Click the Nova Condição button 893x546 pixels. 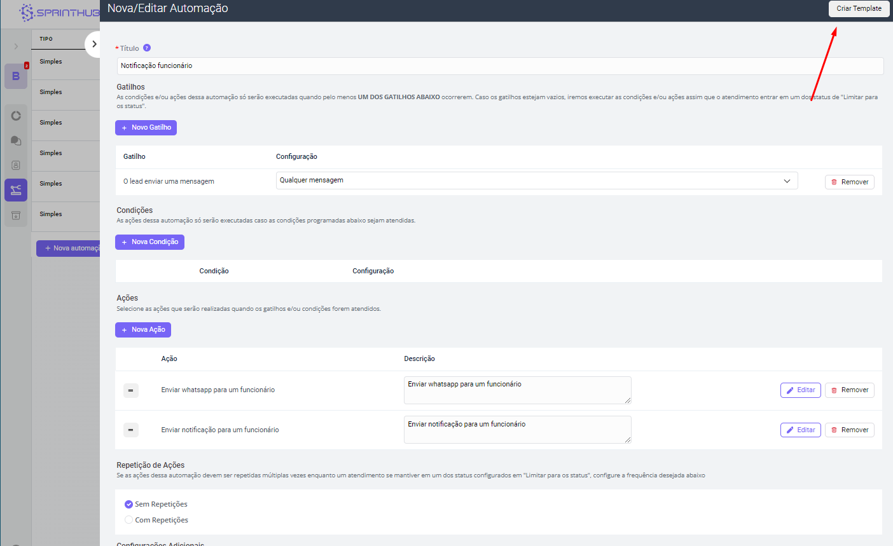click(149, 242)
